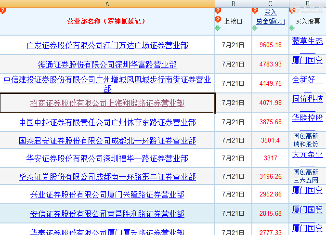Select column D header
Screen dimensions: 326x235
(x=308, y=3)
